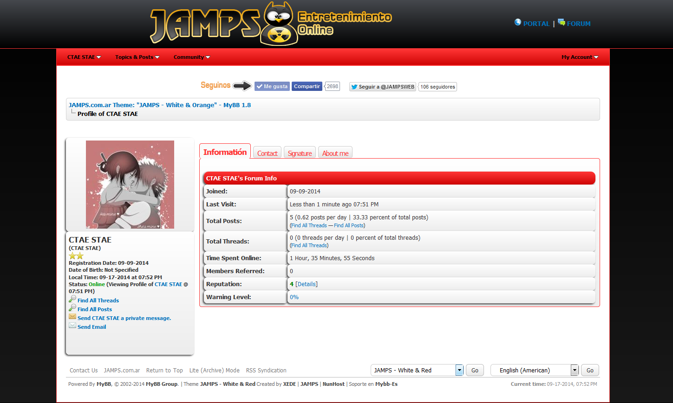This screenshot has height=403, width=673.
Task: Click the chat bubbles icon beside FORUM
Action: (x=562, y=22)
